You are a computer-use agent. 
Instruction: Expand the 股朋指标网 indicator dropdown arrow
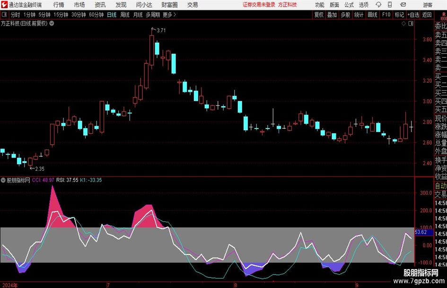(x=3, y=180)
